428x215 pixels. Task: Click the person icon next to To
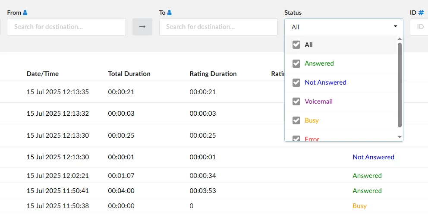tap(170, 13)
